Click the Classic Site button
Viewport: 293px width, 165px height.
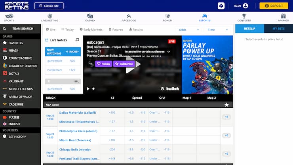point(49,6)
